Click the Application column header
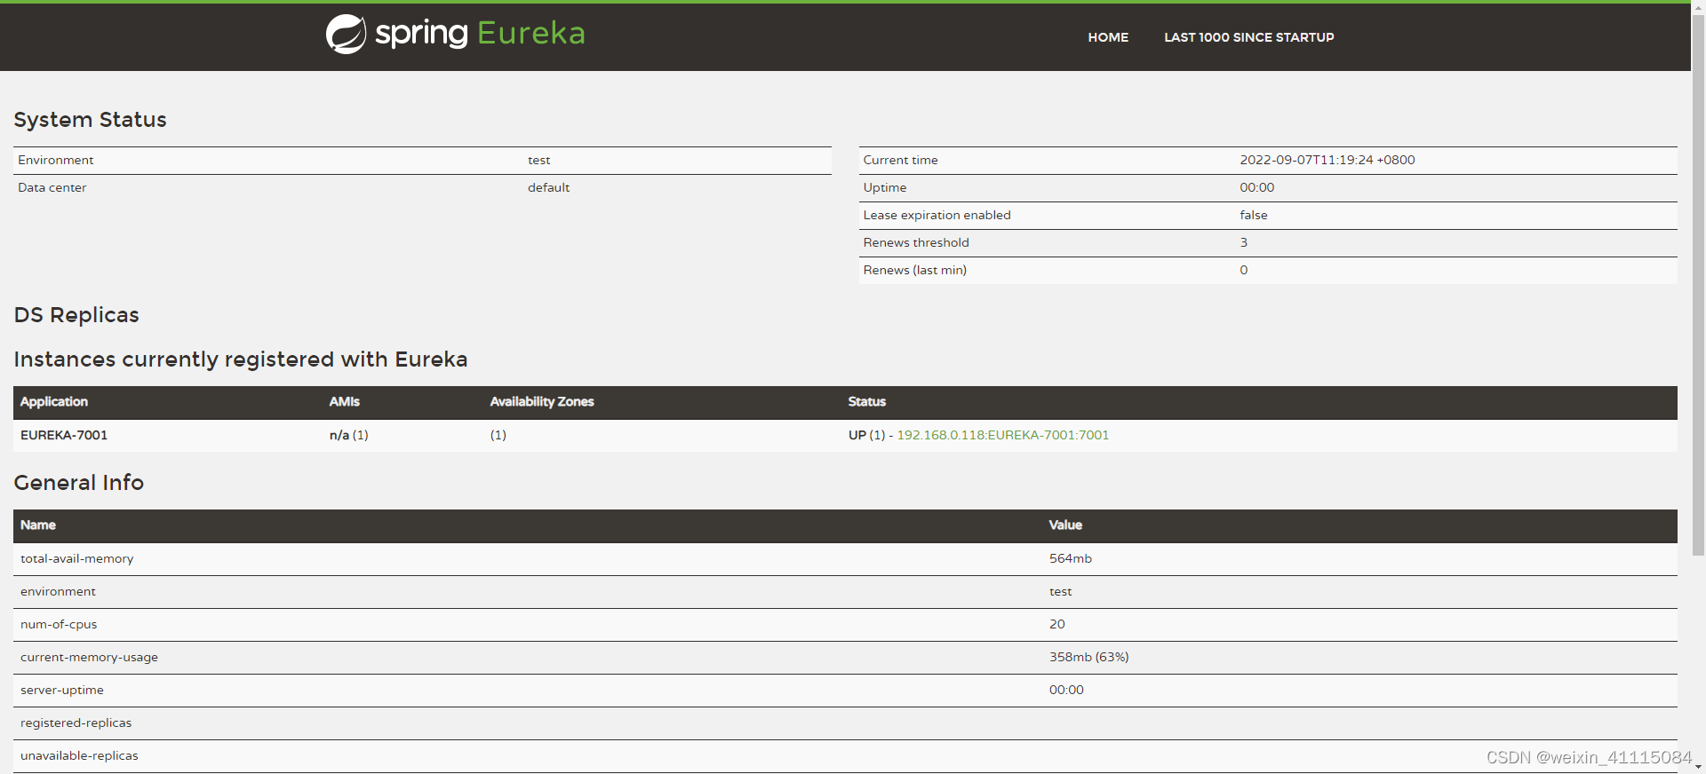Screen dimensions: 1706x774 click(x=54, y=402)
